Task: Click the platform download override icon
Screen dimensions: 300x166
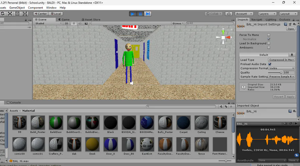Action: click(x=292, y=55)
